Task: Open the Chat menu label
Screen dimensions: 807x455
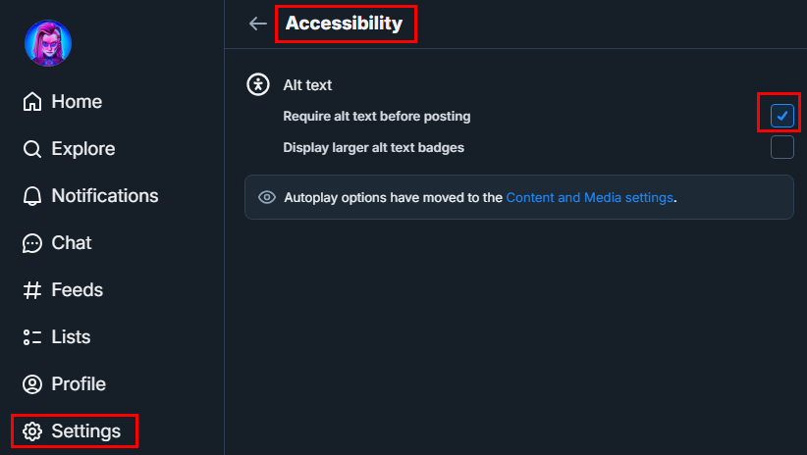Action: [x=72, y=243]
